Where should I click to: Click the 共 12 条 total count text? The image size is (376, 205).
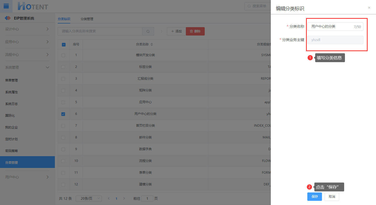tap(65, 198)
